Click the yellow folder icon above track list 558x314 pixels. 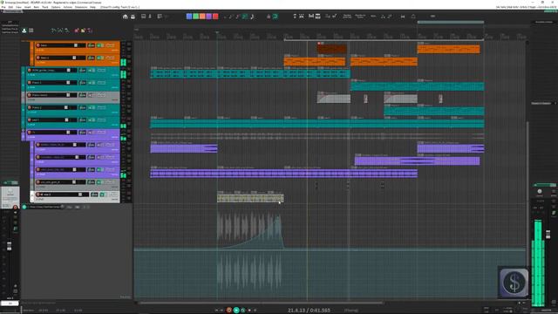coord(83,31)
